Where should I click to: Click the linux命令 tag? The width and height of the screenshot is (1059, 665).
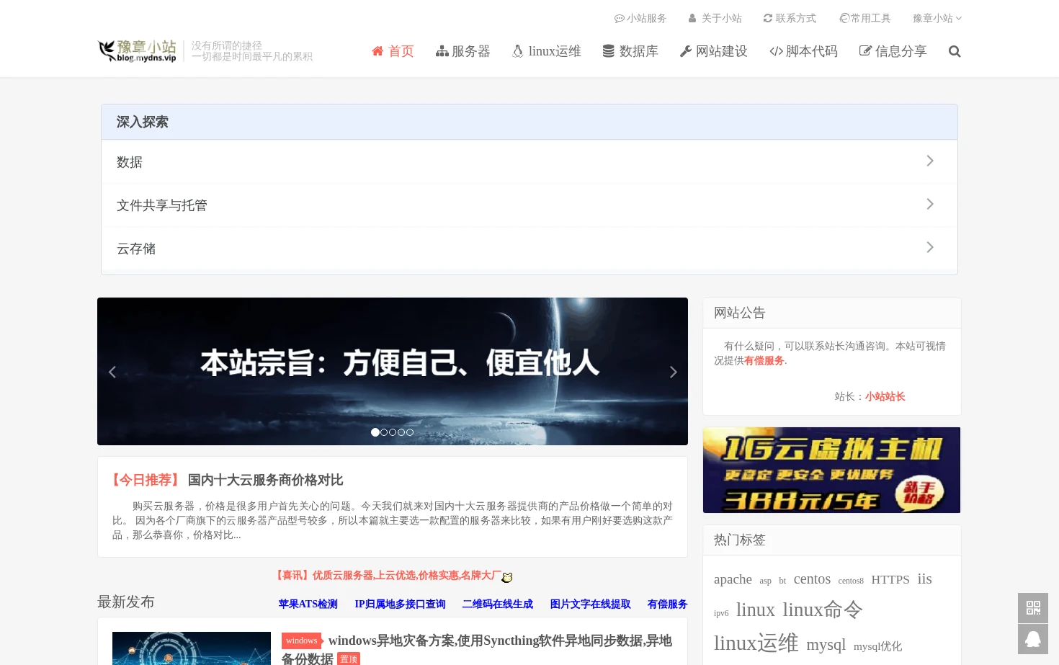point(823,610)
